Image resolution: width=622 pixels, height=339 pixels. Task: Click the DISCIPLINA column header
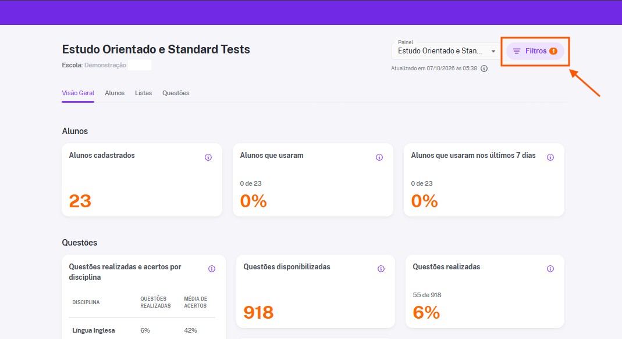point(86,302)
